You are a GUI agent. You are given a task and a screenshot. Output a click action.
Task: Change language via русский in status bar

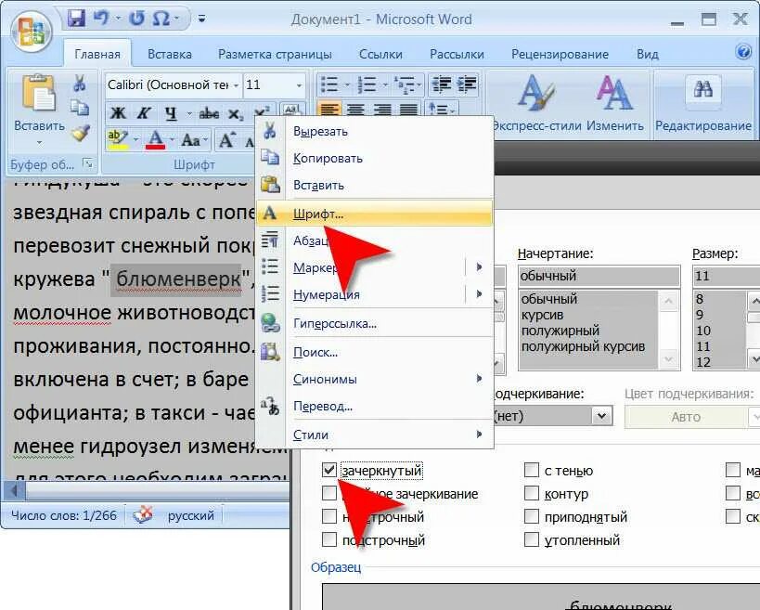pos(190,515)
